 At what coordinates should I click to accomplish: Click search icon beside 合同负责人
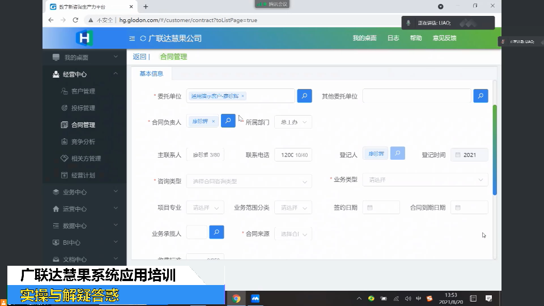[228, 121]
